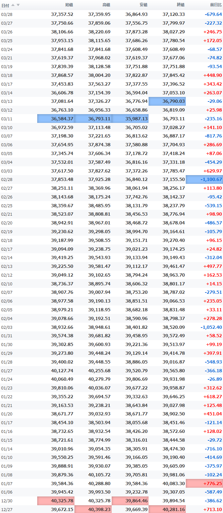This screenshot has width=223, height=513.
Task: Select the high price 37,563.27
Action: 99,84
